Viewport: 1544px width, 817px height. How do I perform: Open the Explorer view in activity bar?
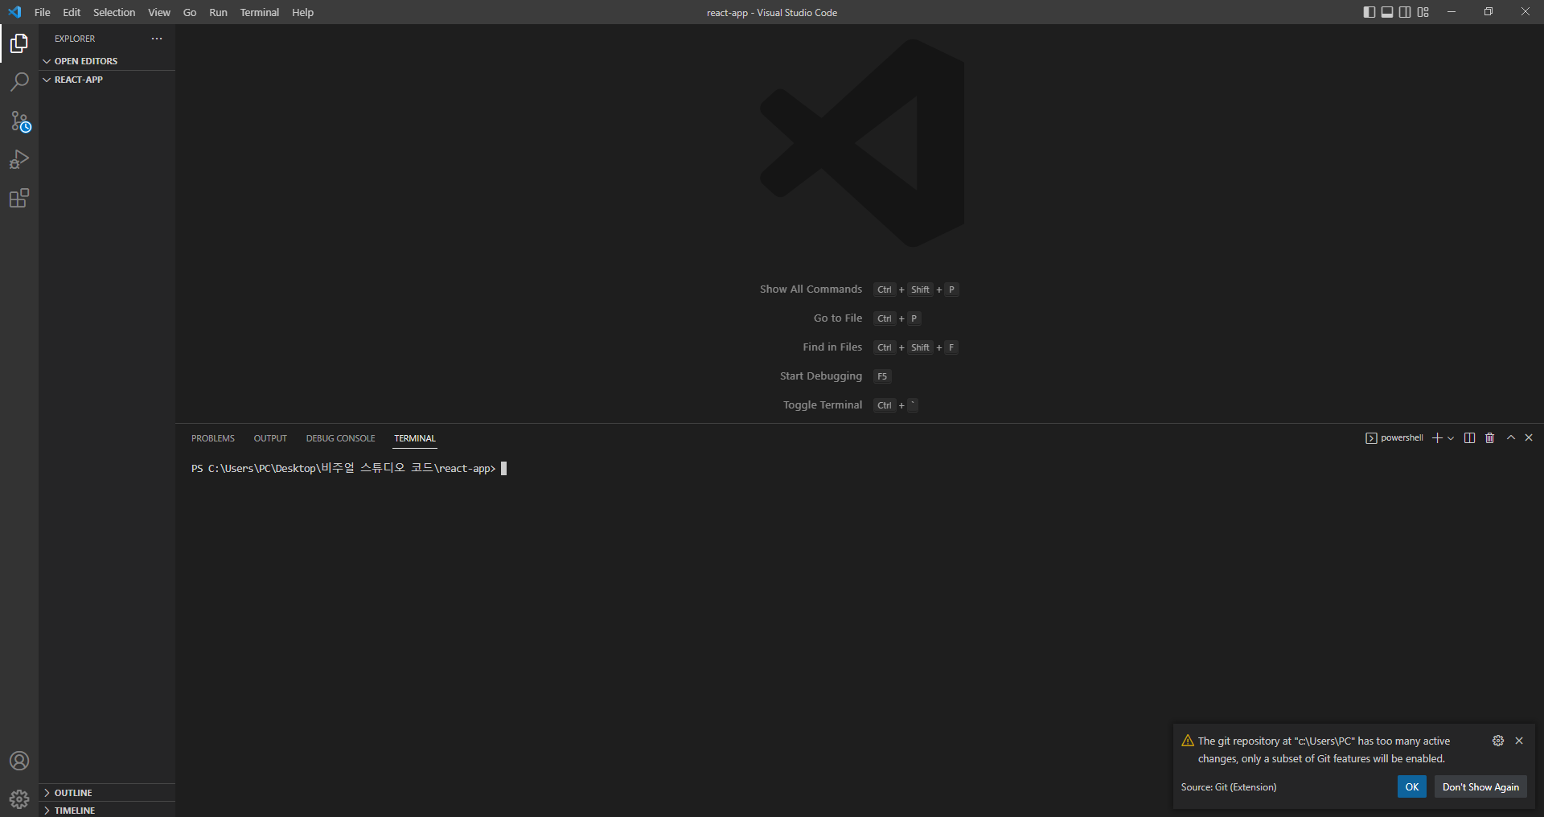coord(19,43)
